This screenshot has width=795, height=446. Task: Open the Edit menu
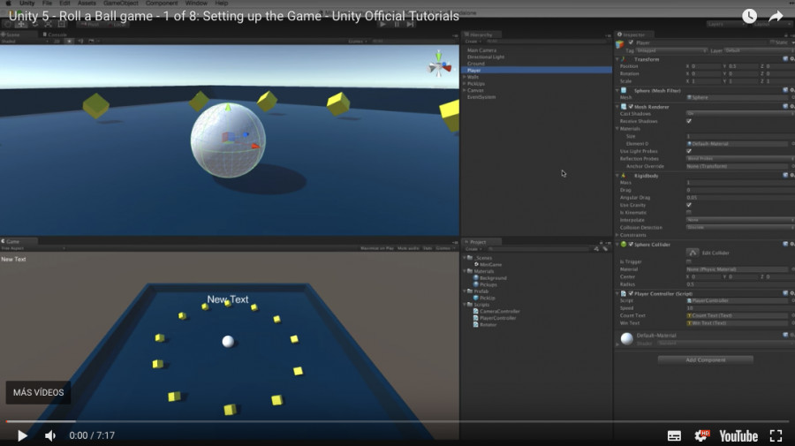(64, 3)
